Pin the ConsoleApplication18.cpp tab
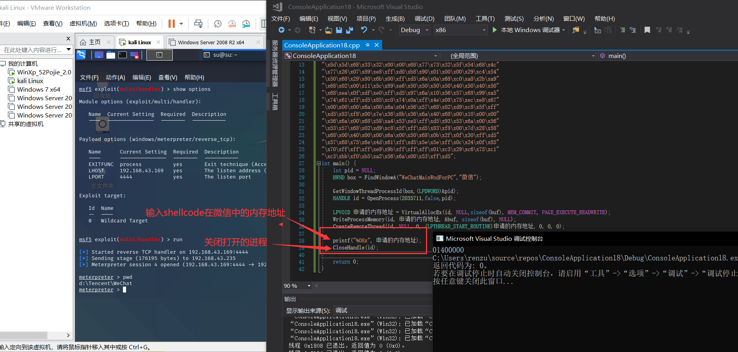 (367, 45)
